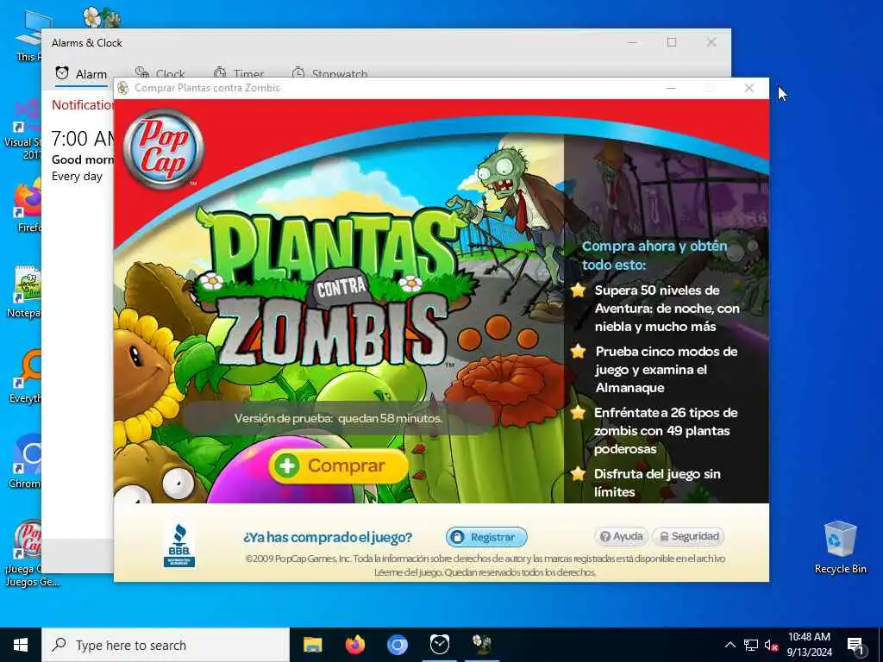Open the notification center icon
The image size is (883, 662).
click(x=856, y=645)
